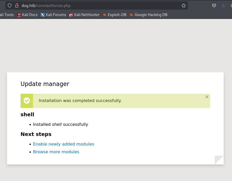Open the Kali Forums bookmark
The width and height of the screenshot is (232, 181).
tap(53, 15)
